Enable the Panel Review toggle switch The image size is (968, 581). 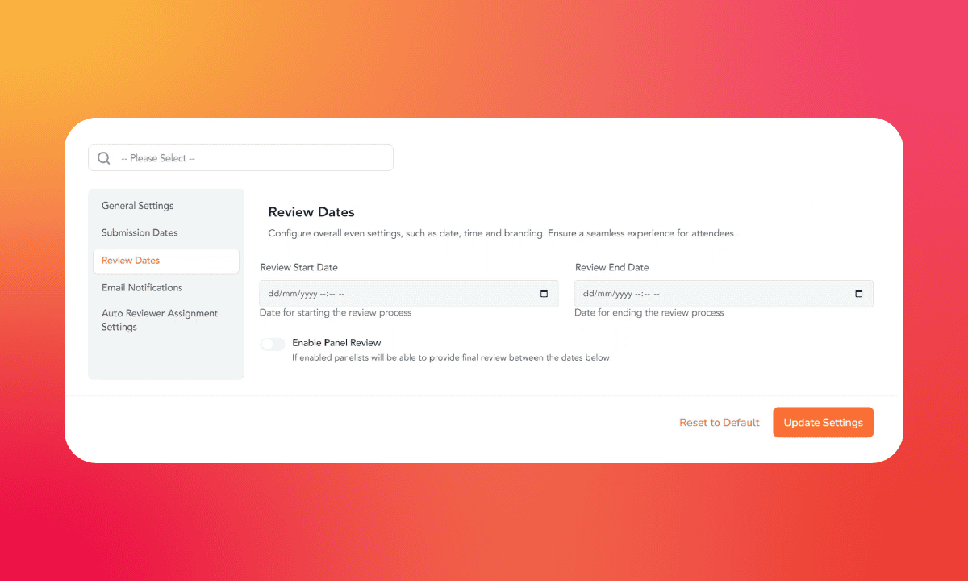point(273,345)
